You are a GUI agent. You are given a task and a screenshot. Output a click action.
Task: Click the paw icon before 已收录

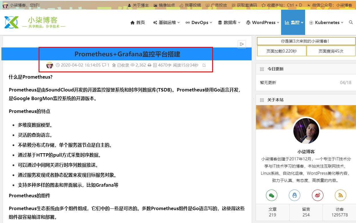point(114,65)
